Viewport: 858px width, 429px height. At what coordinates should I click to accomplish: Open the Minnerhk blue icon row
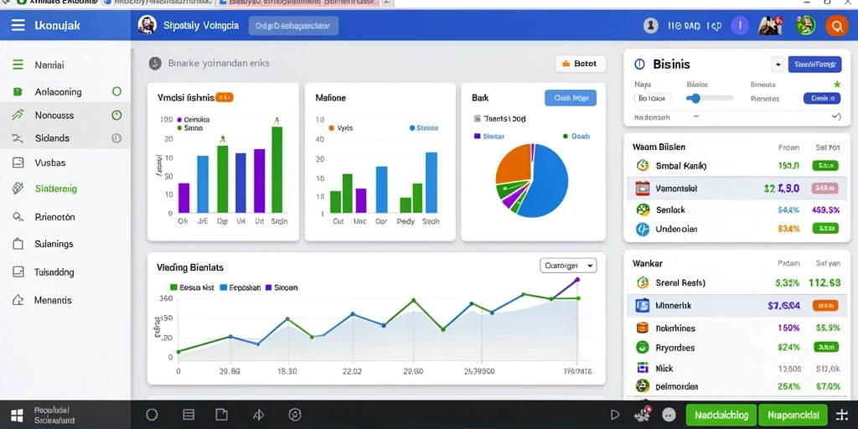pyautogui.click(x=642, y=305)
